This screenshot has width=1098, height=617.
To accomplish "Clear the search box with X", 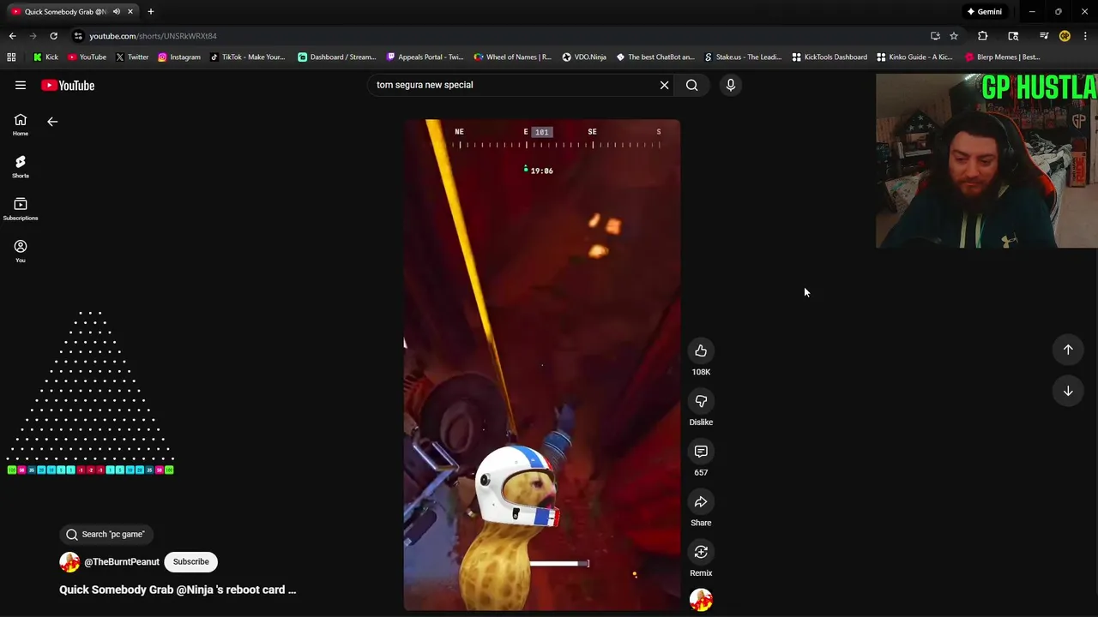I will point(664,85).
